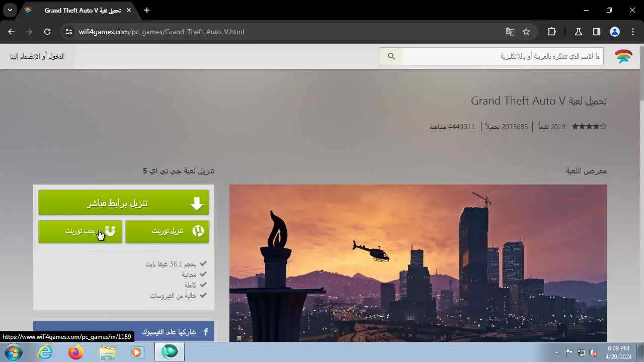Bookmark this page with the star
Viewport: 644px width, 362px height.
tap(526, 32)
